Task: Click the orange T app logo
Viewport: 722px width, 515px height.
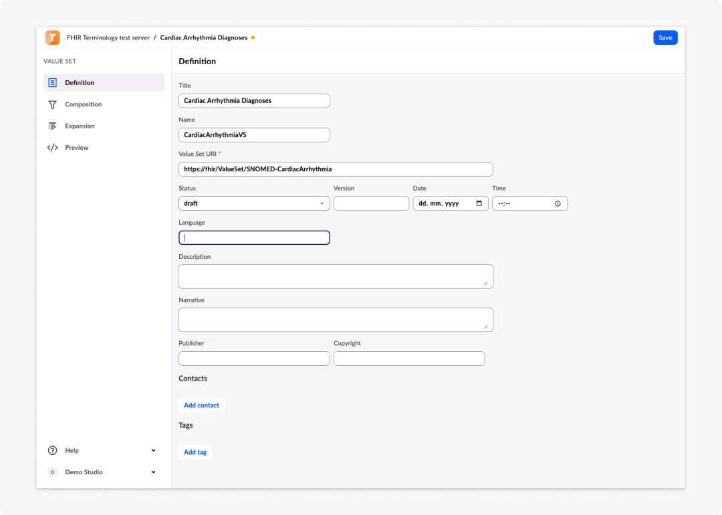Action: pyautogui.click(x=53, y=37)
